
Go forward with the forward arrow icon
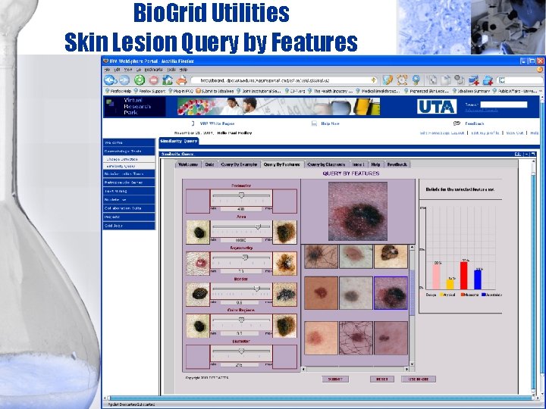[x=124, y=80]
